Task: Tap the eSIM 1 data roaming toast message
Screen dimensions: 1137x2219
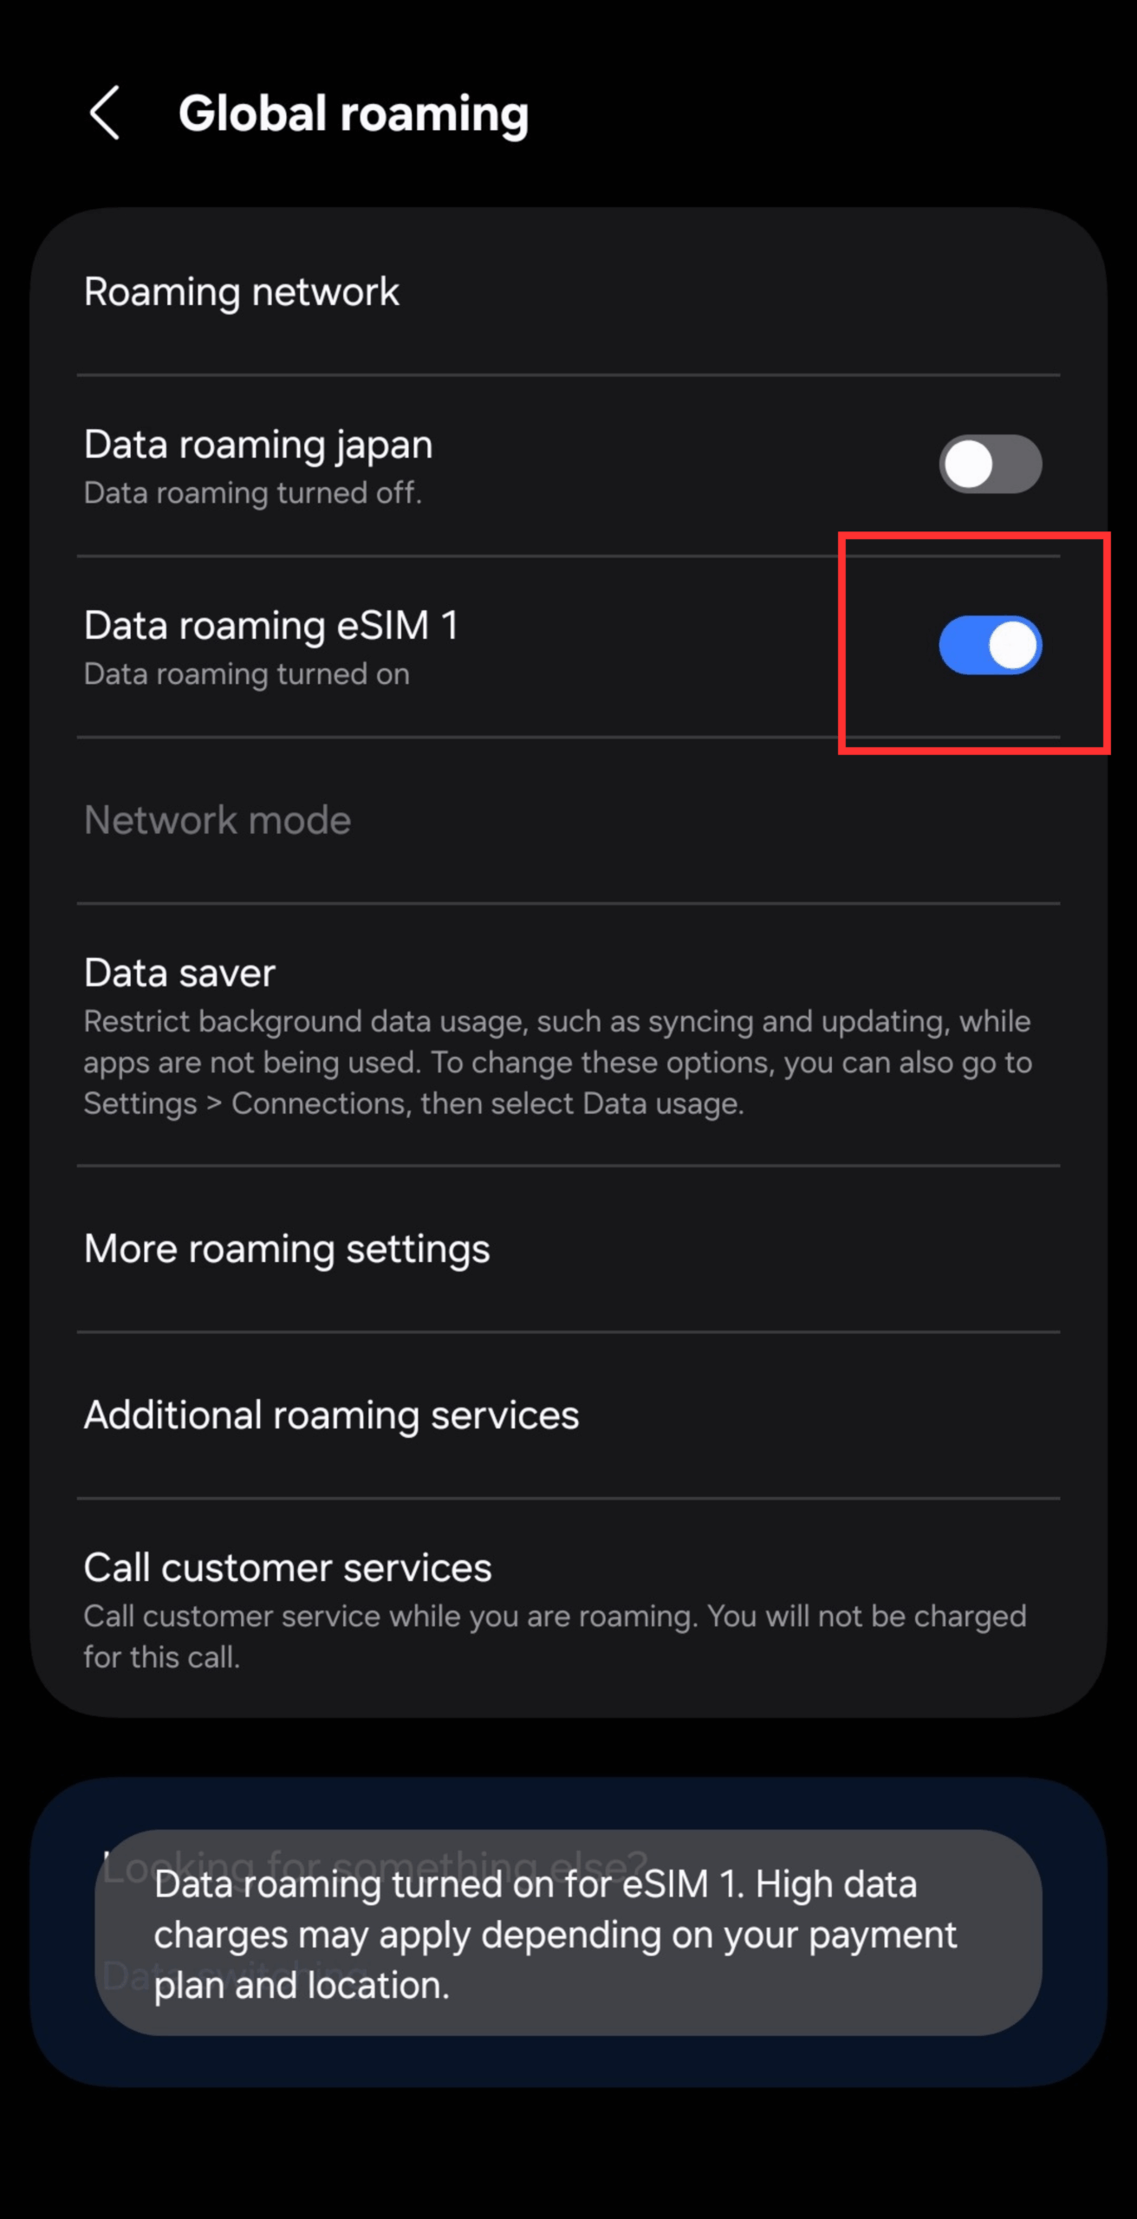Action: click(568, 1934)
